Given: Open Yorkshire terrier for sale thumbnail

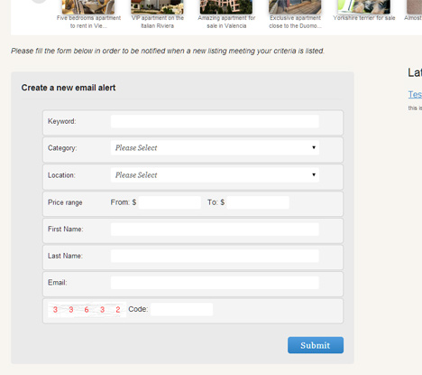Looking at the screenshot, I should (364, 6).
